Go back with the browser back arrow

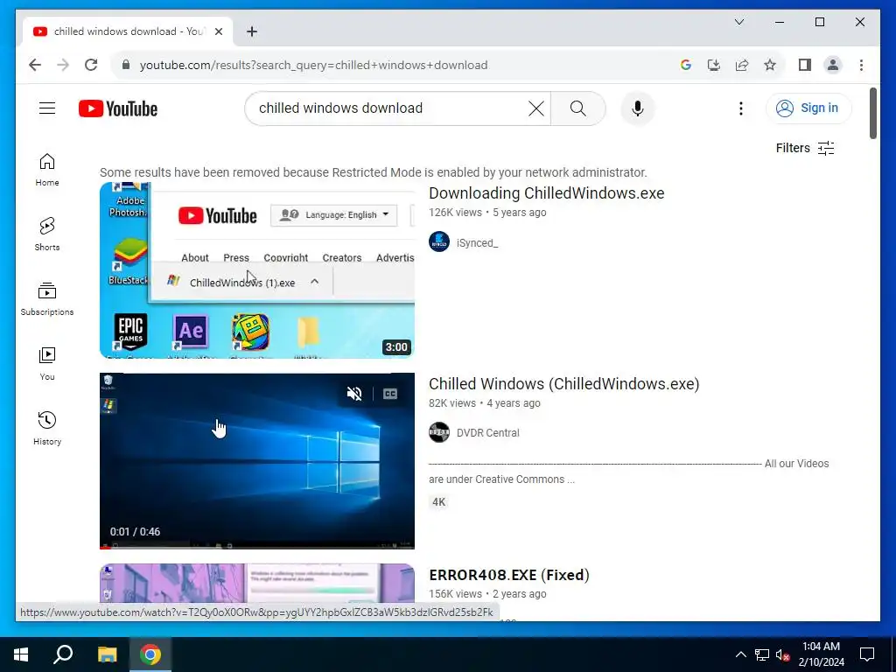(x=35, y=65)
